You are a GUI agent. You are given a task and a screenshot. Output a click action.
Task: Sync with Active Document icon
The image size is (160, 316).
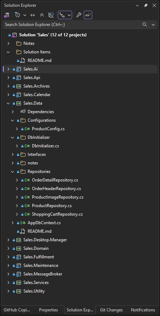33,15
